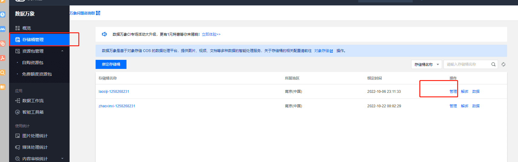Click the search magnifier icon in bucket search
The width and height of the screenshot is (518, 162).
pos(493,64)
